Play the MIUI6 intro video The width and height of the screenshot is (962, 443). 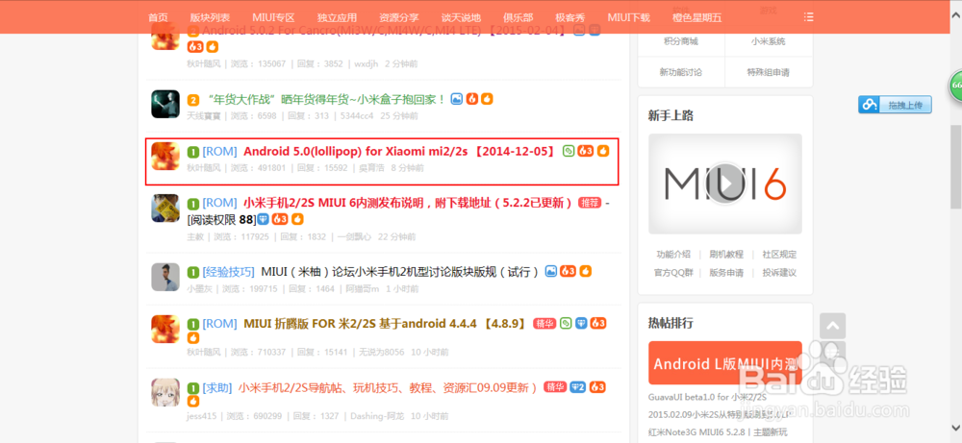(725, 184)
